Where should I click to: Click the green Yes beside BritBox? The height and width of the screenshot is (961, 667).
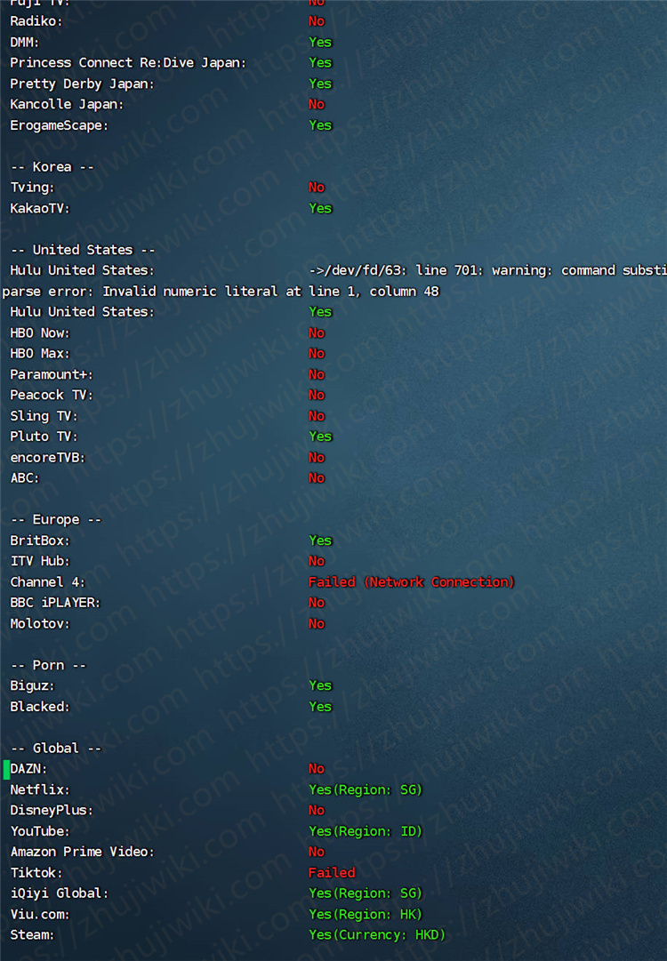point(320,541)
